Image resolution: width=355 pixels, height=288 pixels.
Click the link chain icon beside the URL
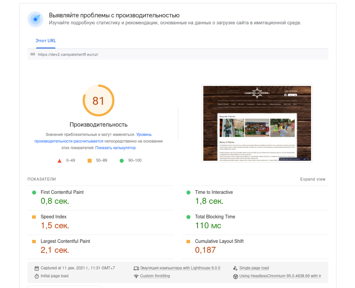coord(33,54)
